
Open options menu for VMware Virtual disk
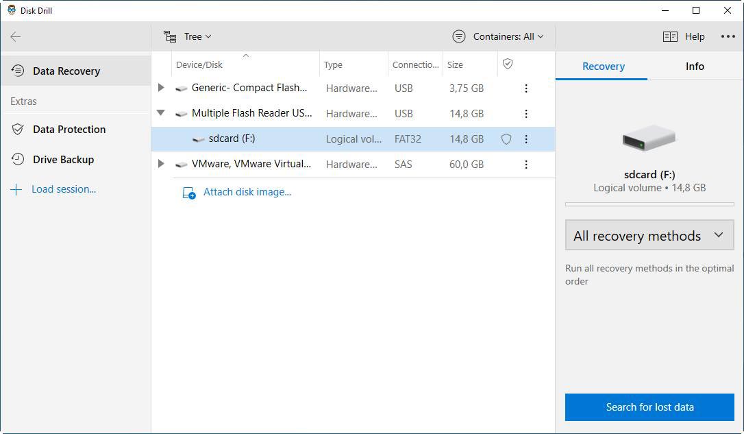point(525,165)
